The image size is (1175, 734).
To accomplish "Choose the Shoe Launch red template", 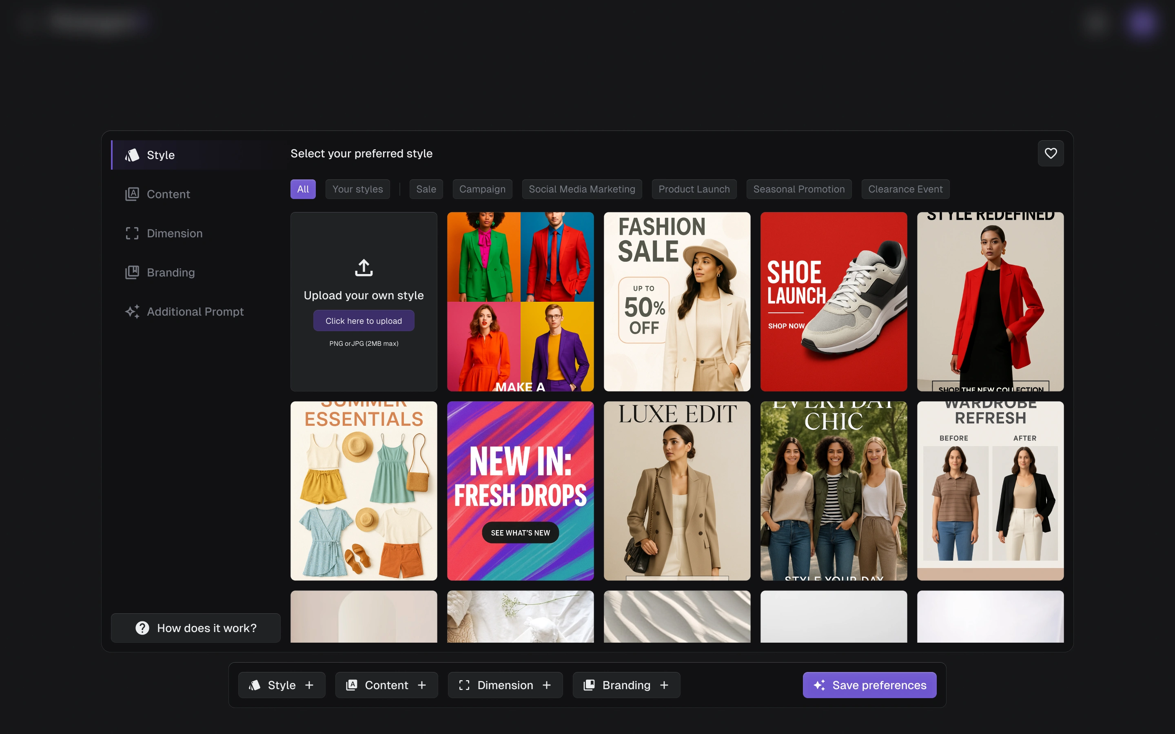I will coord(833,301).
